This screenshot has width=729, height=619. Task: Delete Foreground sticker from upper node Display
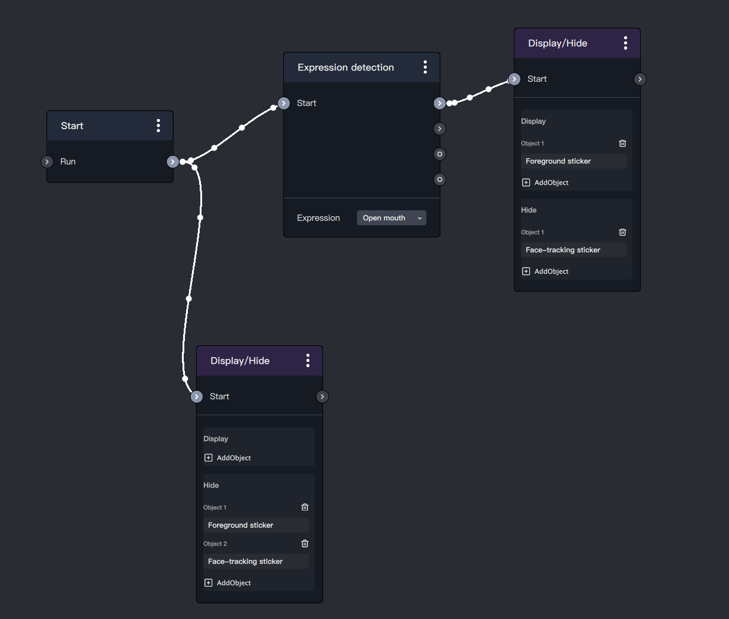click(622, 143)
